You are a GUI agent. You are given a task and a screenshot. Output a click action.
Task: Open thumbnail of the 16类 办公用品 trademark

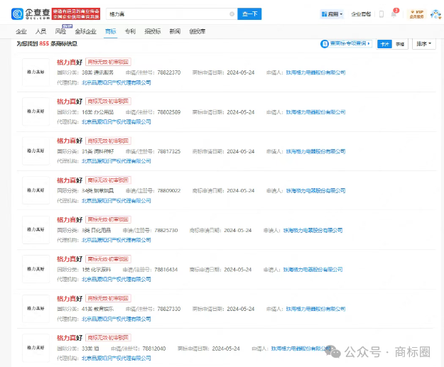pos(35,111)
